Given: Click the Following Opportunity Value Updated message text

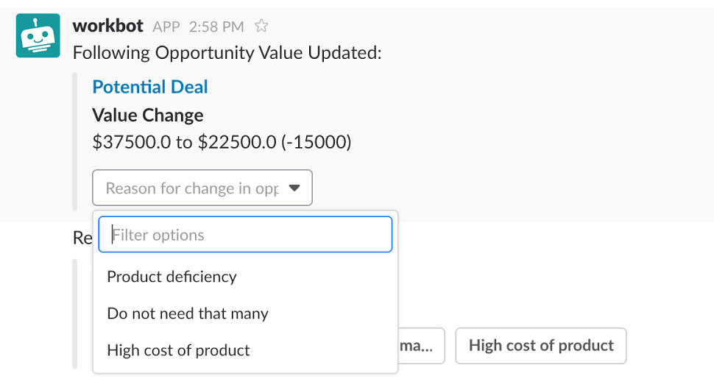Looking at the screenshot, I should tap(227, 53).
